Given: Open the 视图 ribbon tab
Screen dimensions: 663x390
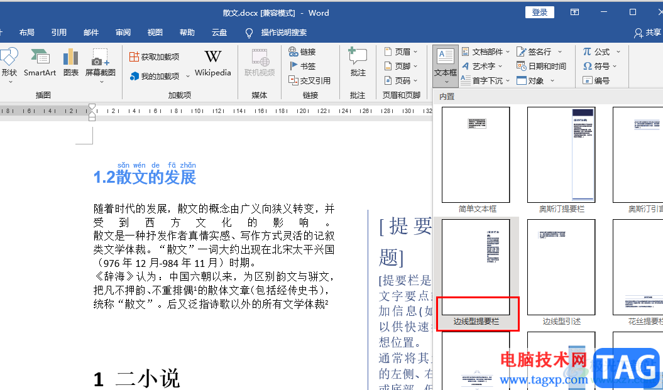Looking at the screenshot, I should click(x=155, y=33).
